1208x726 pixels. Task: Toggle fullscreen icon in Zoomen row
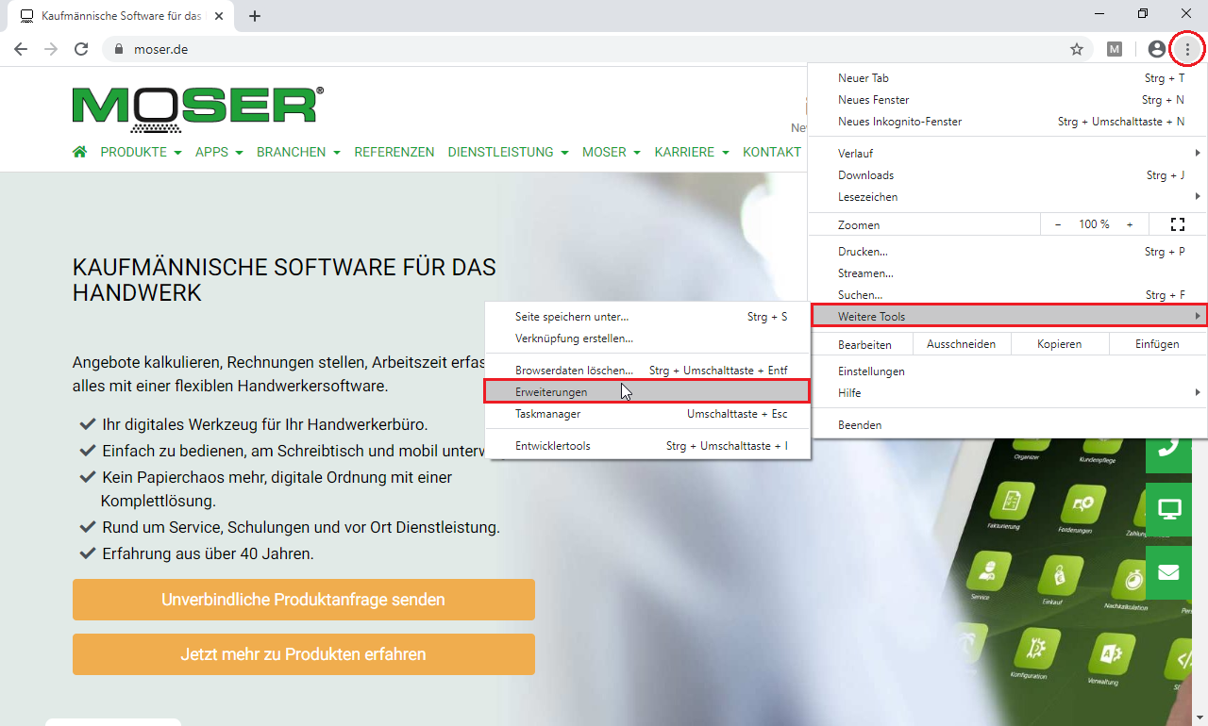pos(1177,224)
